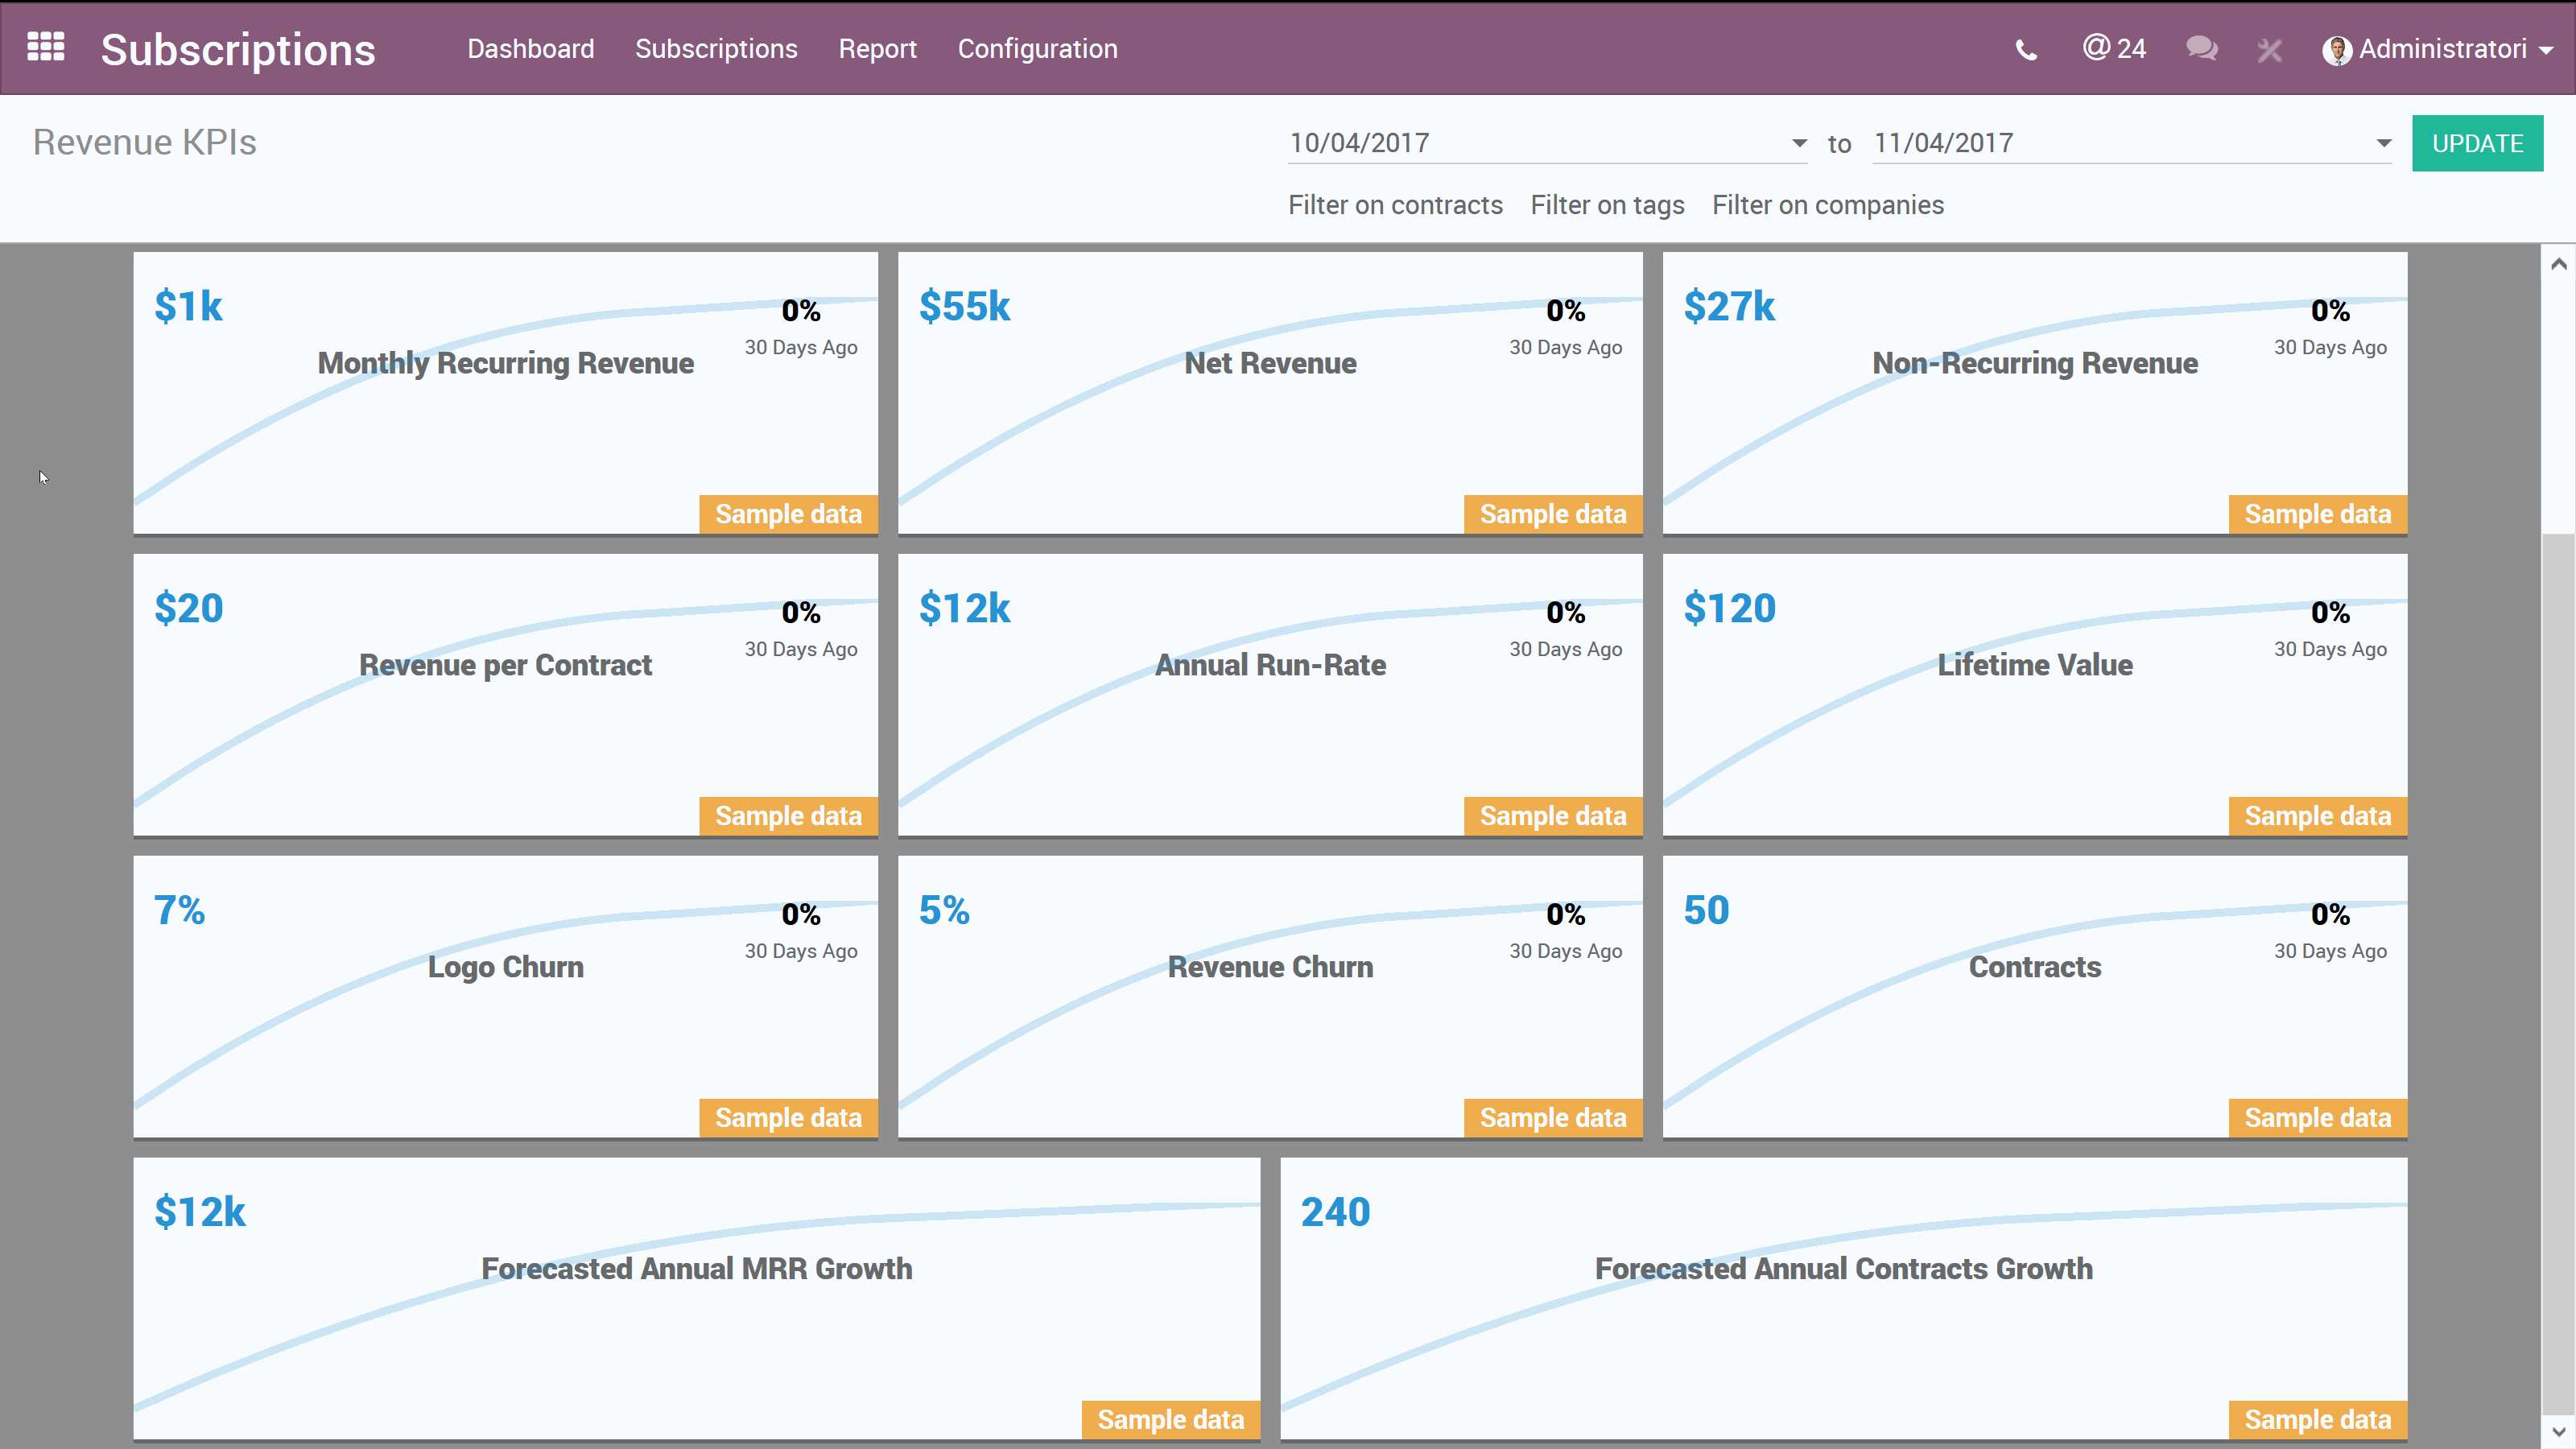The width and height of the screenshot is (2576, 1449).
Task: Click Sample data on Monthly Recurring Revenue tile
Action: (x=788, y=513)
